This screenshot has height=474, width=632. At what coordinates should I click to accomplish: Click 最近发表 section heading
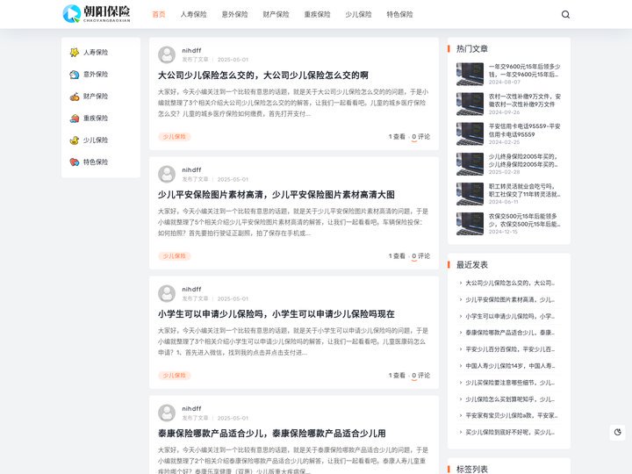pyautogui.click(x=472, y=265)
